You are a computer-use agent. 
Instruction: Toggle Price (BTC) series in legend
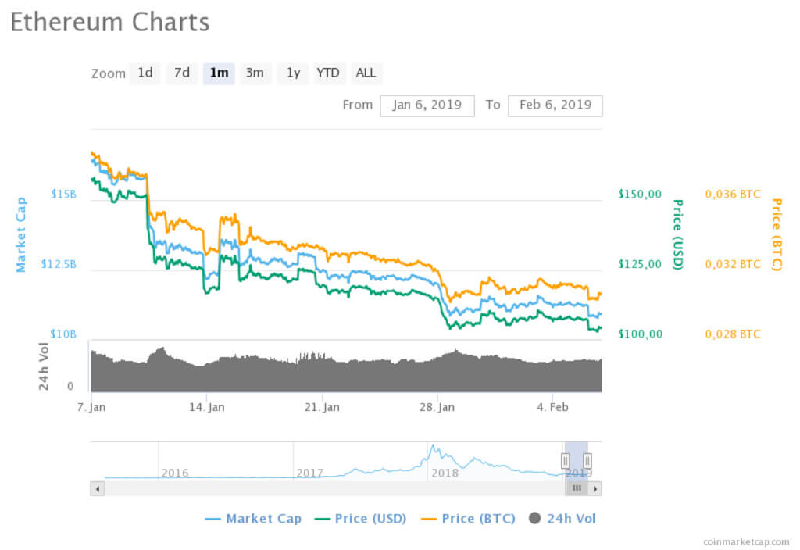point(467,518)
